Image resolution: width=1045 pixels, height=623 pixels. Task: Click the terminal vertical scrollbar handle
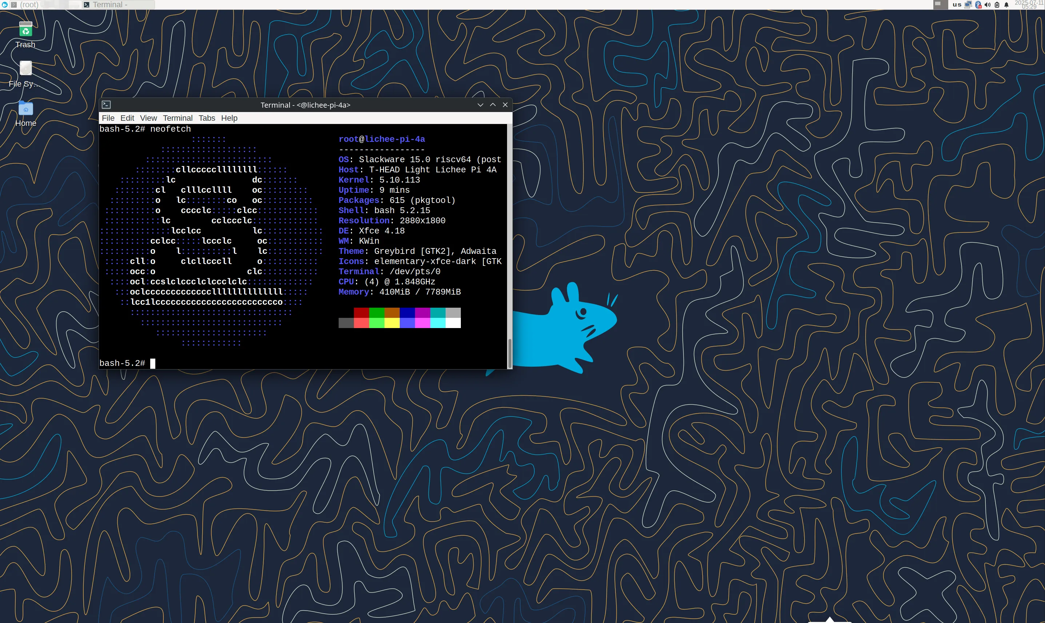(510, 353)
